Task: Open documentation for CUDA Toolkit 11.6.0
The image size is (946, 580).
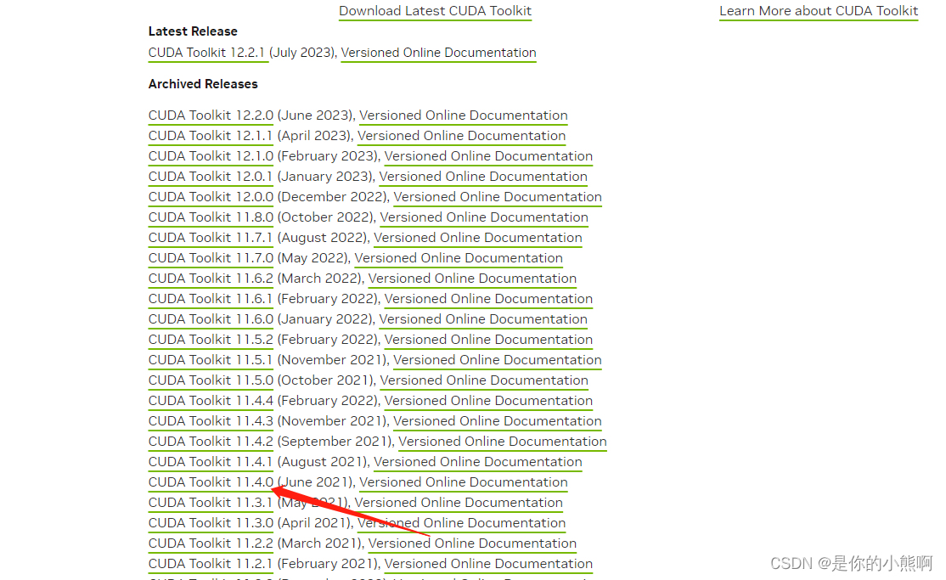Action: 483,319
